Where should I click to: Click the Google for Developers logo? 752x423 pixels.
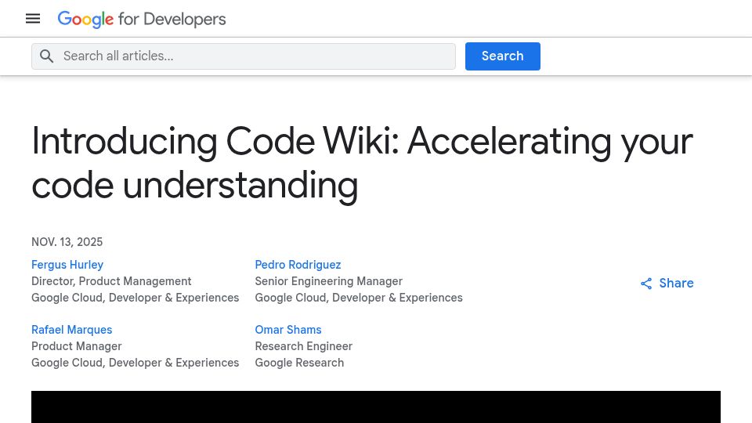point(142,19)
